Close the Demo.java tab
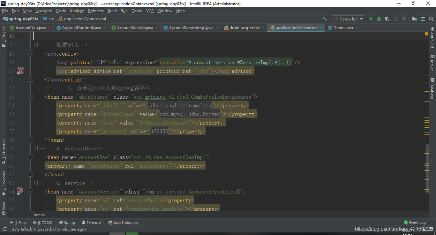 point(356,28)
